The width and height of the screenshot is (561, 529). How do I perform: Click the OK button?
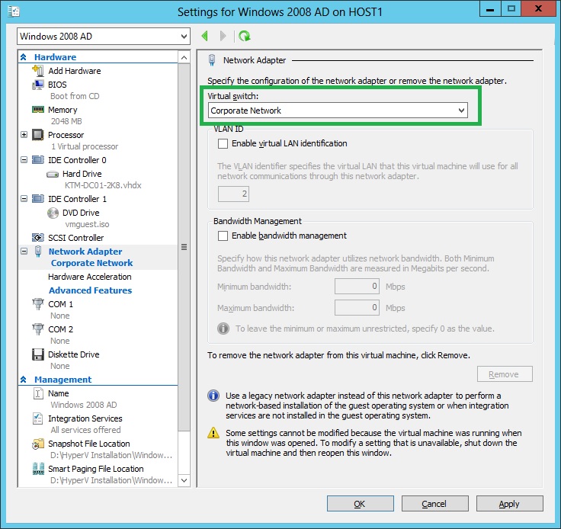click(x=361, y=504)
